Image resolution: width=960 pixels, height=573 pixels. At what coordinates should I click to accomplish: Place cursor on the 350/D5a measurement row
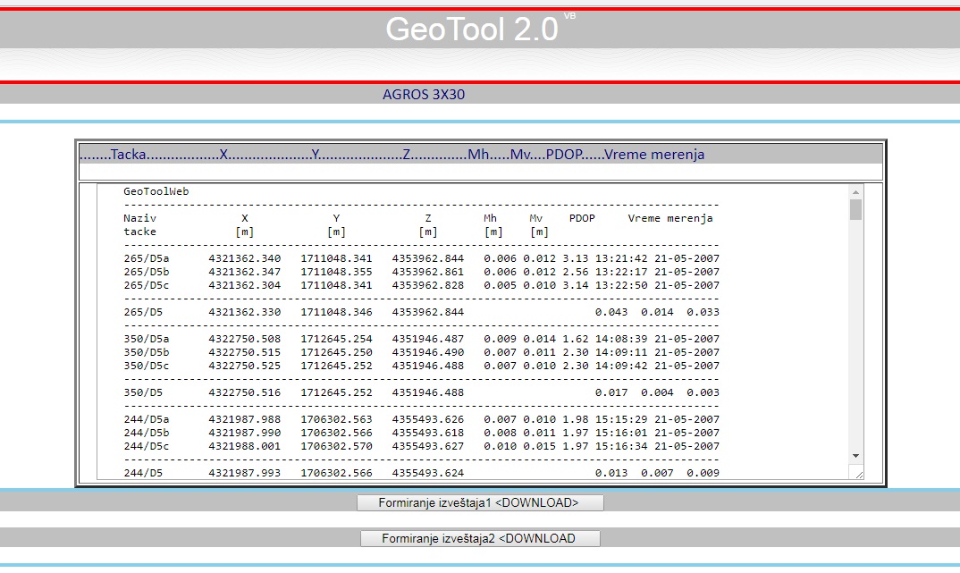pyautogui.click(x=421, y=339)
